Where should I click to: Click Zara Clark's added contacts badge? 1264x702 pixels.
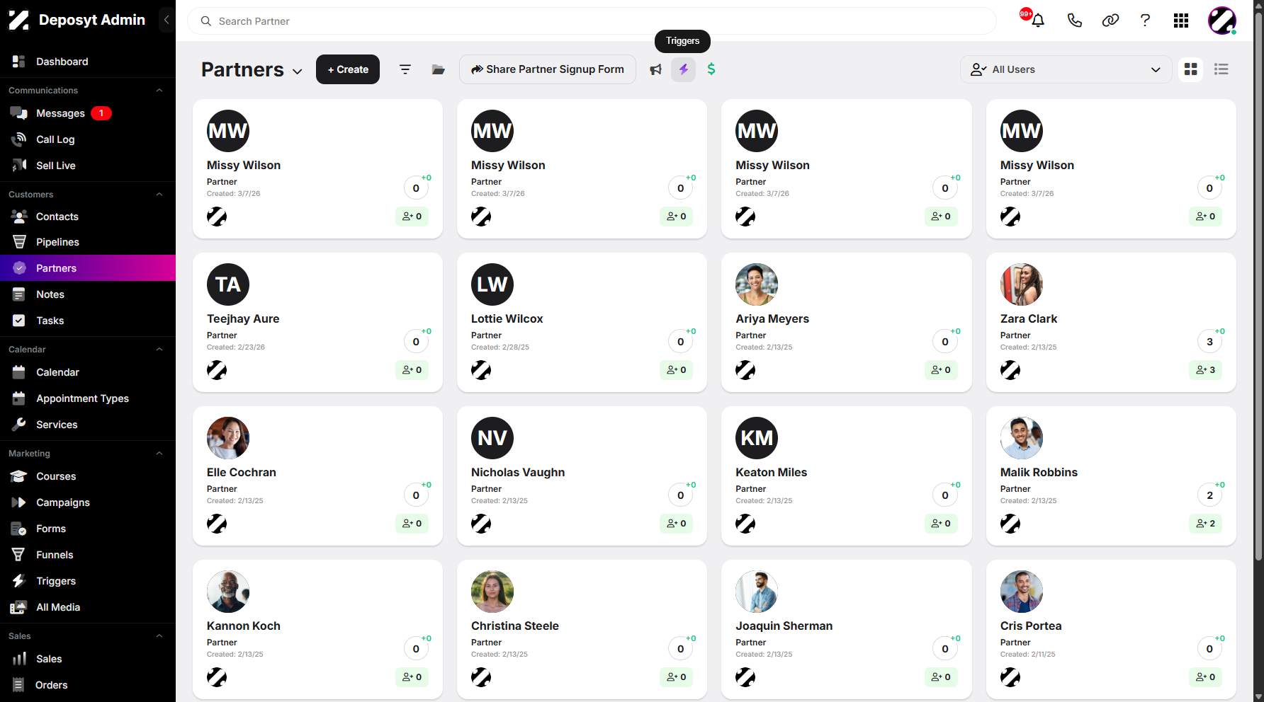click(x=1205, y=370)
